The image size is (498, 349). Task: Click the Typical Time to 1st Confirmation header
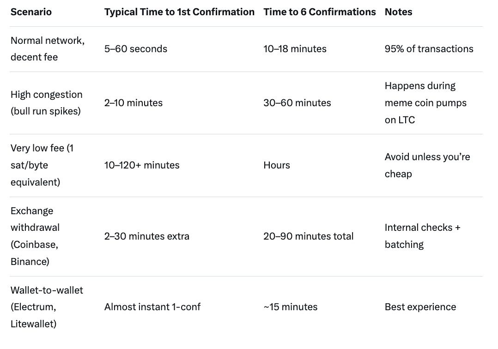coord(179,12)
